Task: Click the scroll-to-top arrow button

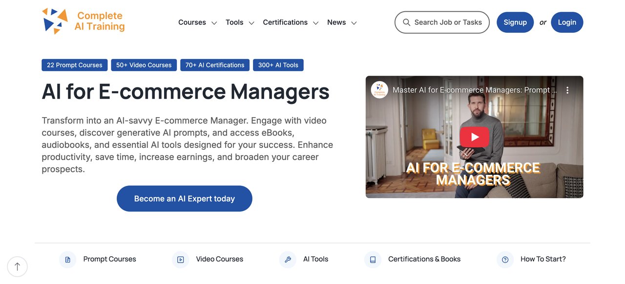Action: pos(17,266)
